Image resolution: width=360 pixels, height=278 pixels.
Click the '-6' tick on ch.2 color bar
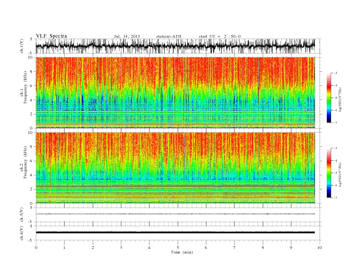pos(335,185)
